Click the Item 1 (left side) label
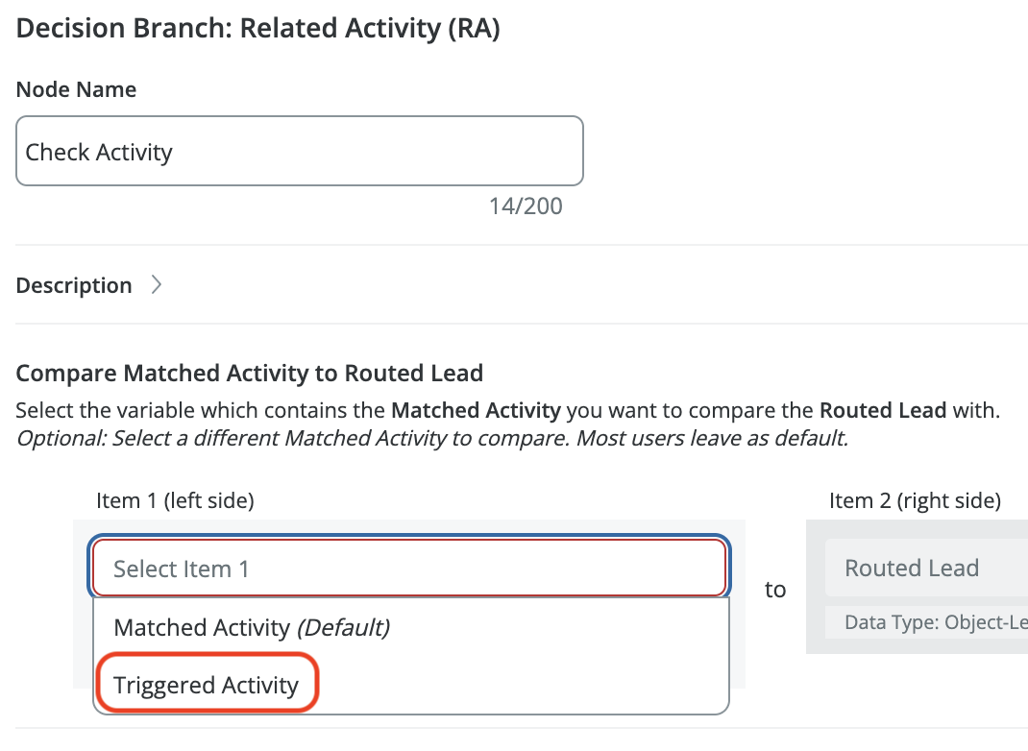 [x=175, y=500]
